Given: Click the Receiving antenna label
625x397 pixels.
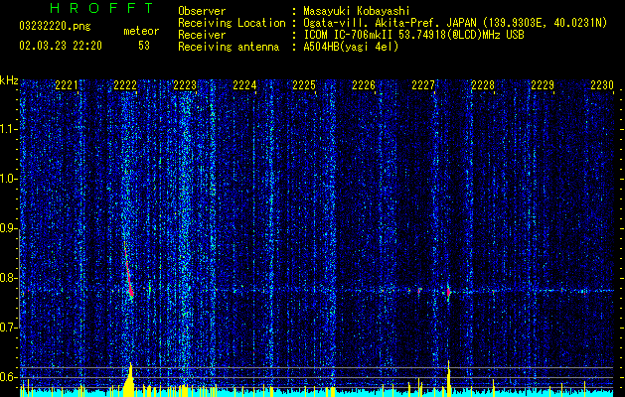Looking at the screenshot, I should coord(229,47).
